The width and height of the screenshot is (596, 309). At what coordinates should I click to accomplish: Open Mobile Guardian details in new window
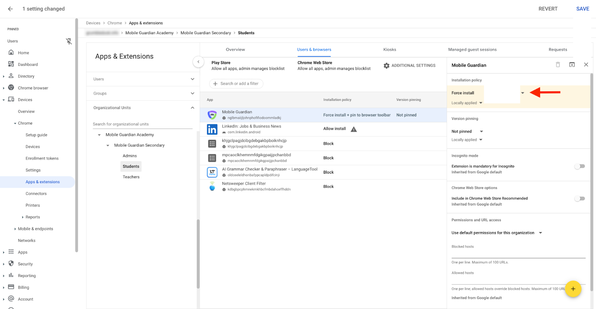point(572,65)
